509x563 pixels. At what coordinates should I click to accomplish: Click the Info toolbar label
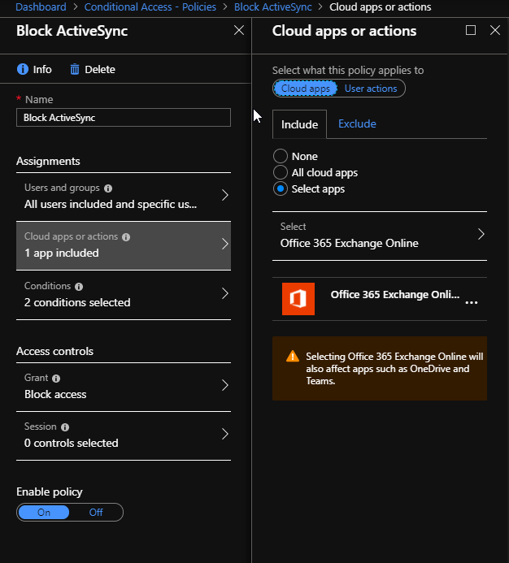click(x=42, y=69)
